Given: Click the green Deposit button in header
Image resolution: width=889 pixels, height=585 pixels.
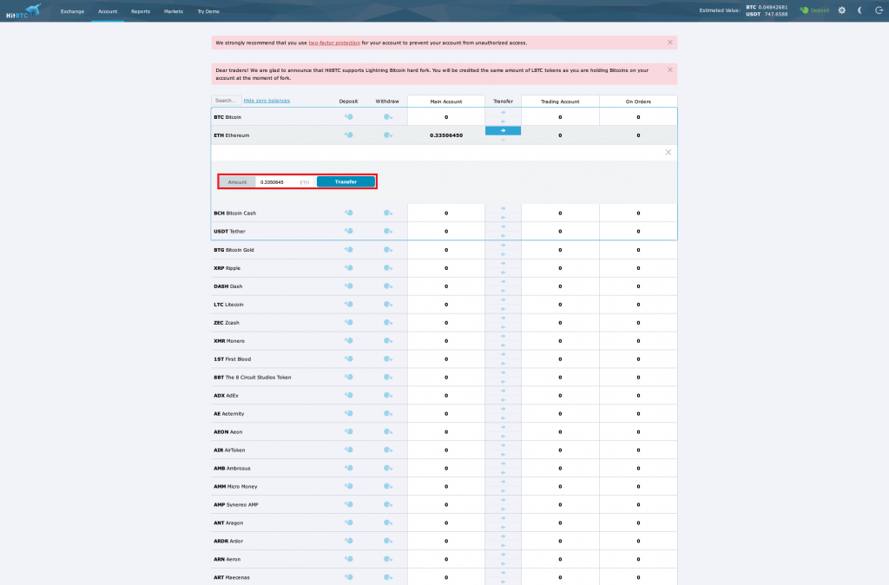Looking at the screenshot, I should 814,10.
